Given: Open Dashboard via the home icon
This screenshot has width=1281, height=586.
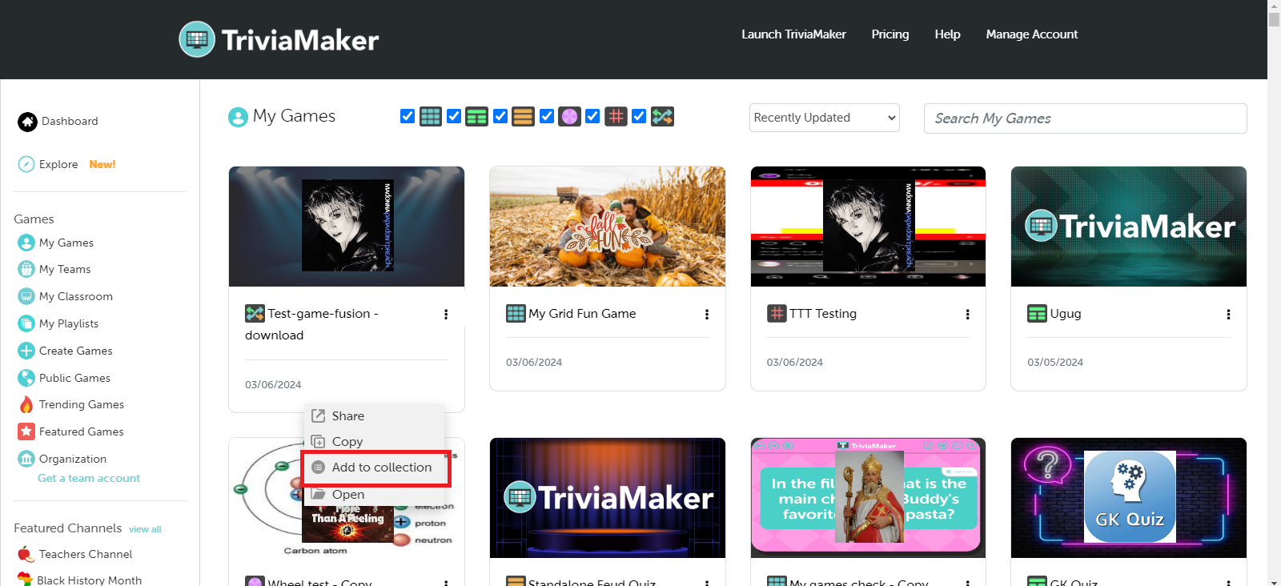Looking at the screenshot, I should 27,122.
